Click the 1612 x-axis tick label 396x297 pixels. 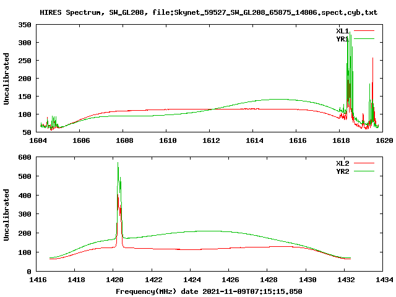point(211,140)
